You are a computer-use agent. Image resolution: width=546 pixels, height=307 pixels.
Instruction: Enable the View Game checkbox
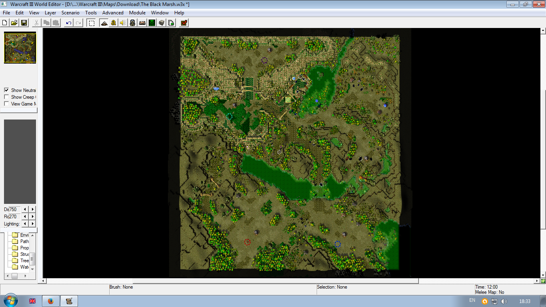[x=6, y=104]
